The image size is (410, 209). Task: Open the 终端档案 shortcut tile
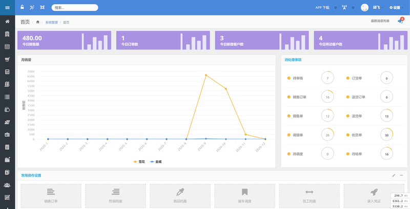(x=116, y=196)
